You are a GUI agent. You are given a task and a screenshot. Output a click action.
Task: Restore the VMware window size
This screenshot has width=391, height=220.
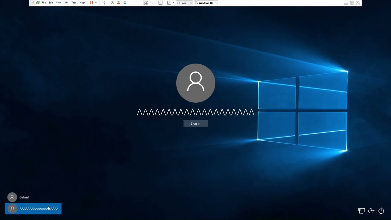click(352, 3)
